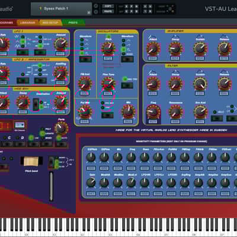237x237 pixels.
Task: Click the value box under the Filter Freq knob
Action: (x=153, y=121)
